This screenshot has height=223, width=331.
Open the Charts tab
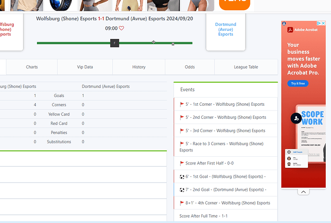point(32,67)
